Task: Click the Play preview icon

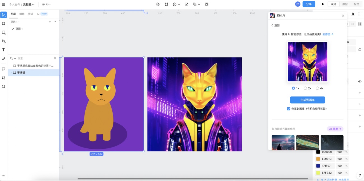Action: [x=323, y=4]
